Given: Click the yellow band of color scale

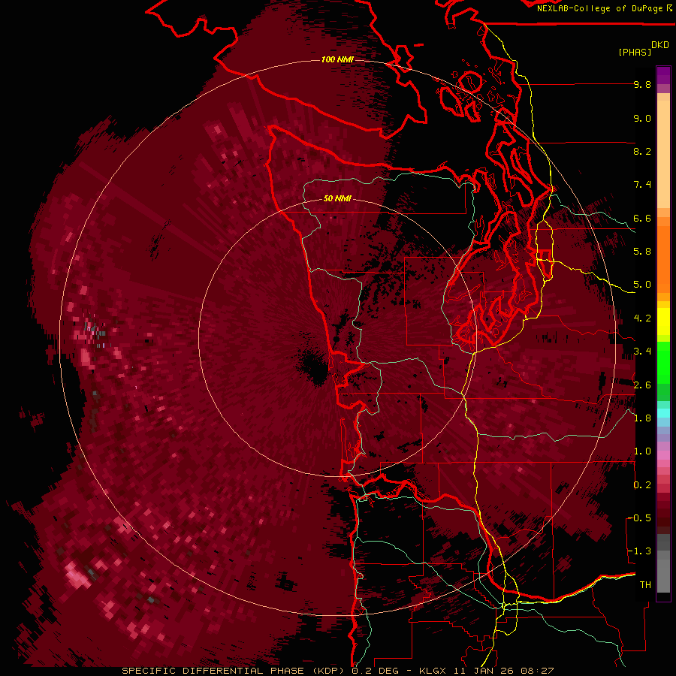Looking at the screenshot, I should (663, 321).
